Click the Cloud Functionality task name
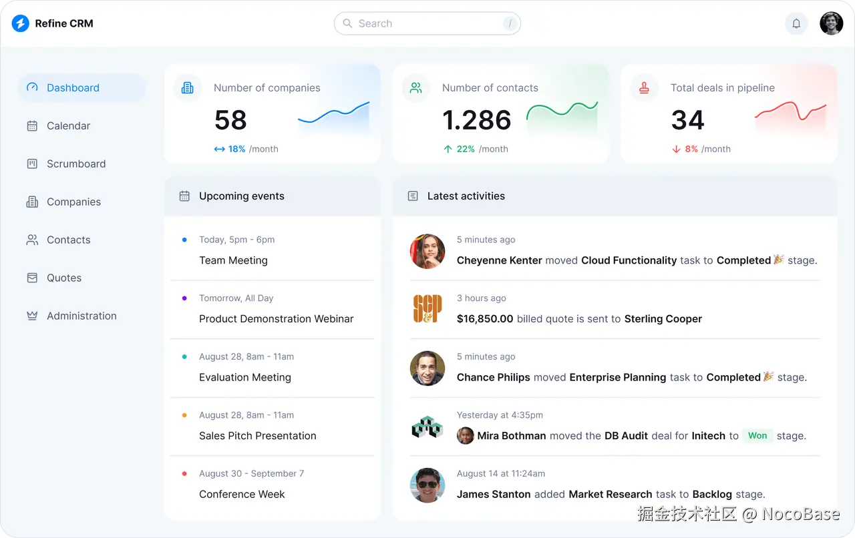Viewport: 855px width, 538px height. tap(629, 260)
